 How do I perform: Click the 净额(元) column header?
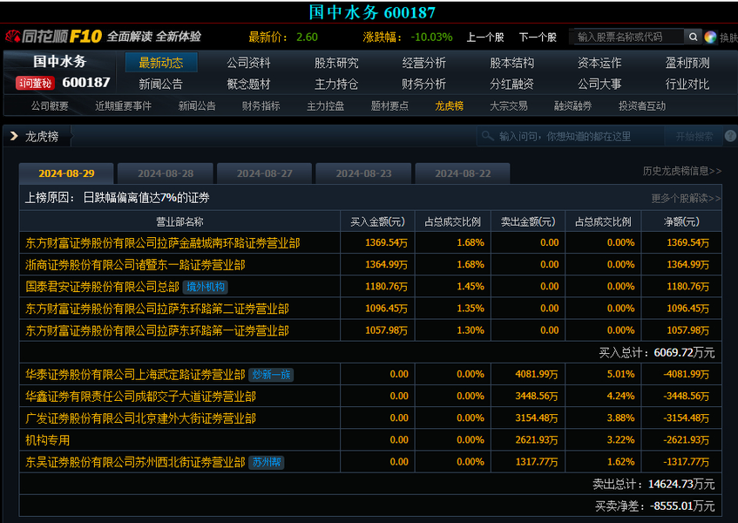(x=681, y=221)
